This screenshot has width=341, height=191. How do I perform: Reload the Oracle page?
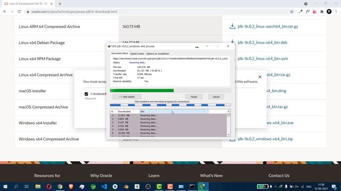click(19, 12)
